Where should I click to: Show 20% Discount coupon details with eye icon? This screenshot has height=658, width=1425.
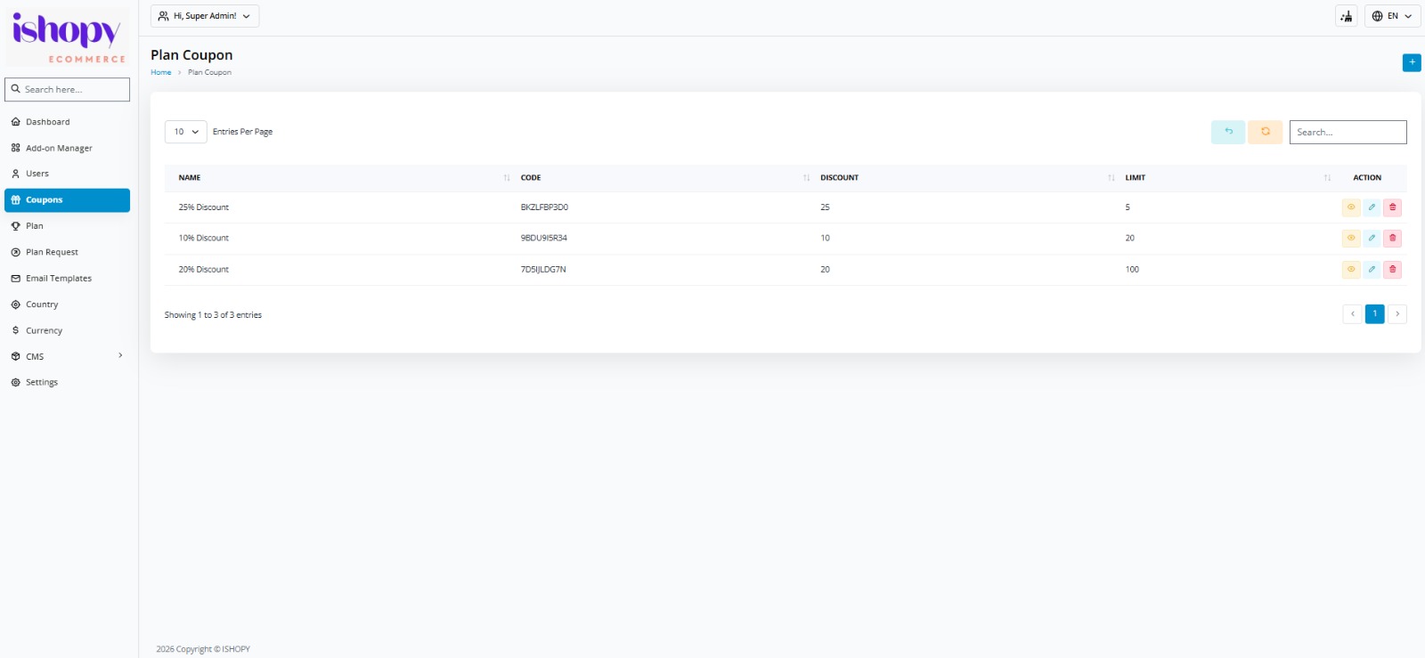coord(1351,269)
